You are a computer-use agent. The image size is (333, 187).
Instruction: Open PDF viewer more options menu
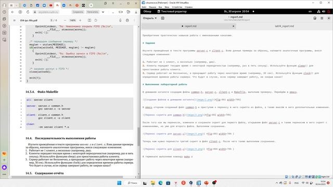[134, 20]
